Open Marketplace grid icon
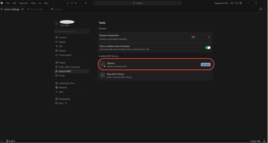 pos(57,99)
